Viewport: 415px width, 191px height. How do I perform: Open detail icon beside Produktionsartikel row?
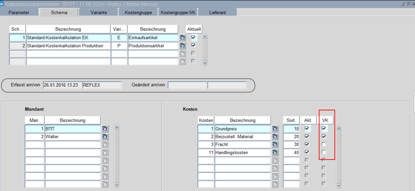tap(182, 46)
